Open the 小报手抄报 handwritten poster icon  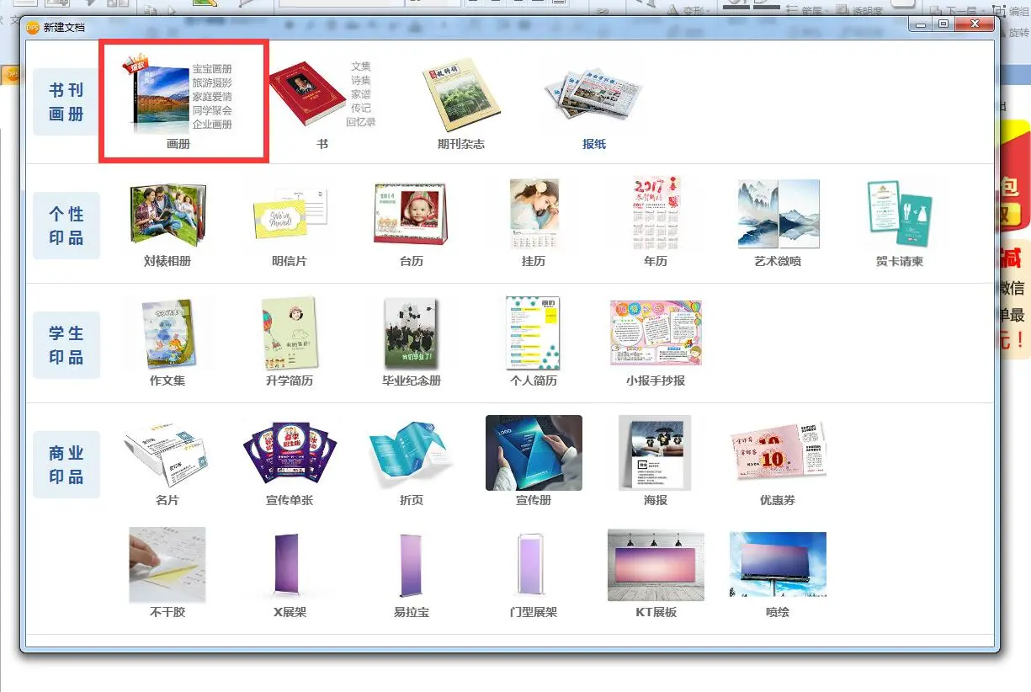656,333
